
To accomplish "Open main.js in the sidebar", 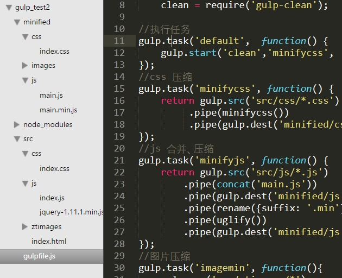I will pyautogui.click(x=51, y=96).
